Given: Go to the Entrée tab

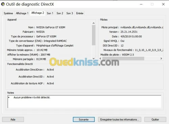Looking at the screenshot, I should coord(80,13).
